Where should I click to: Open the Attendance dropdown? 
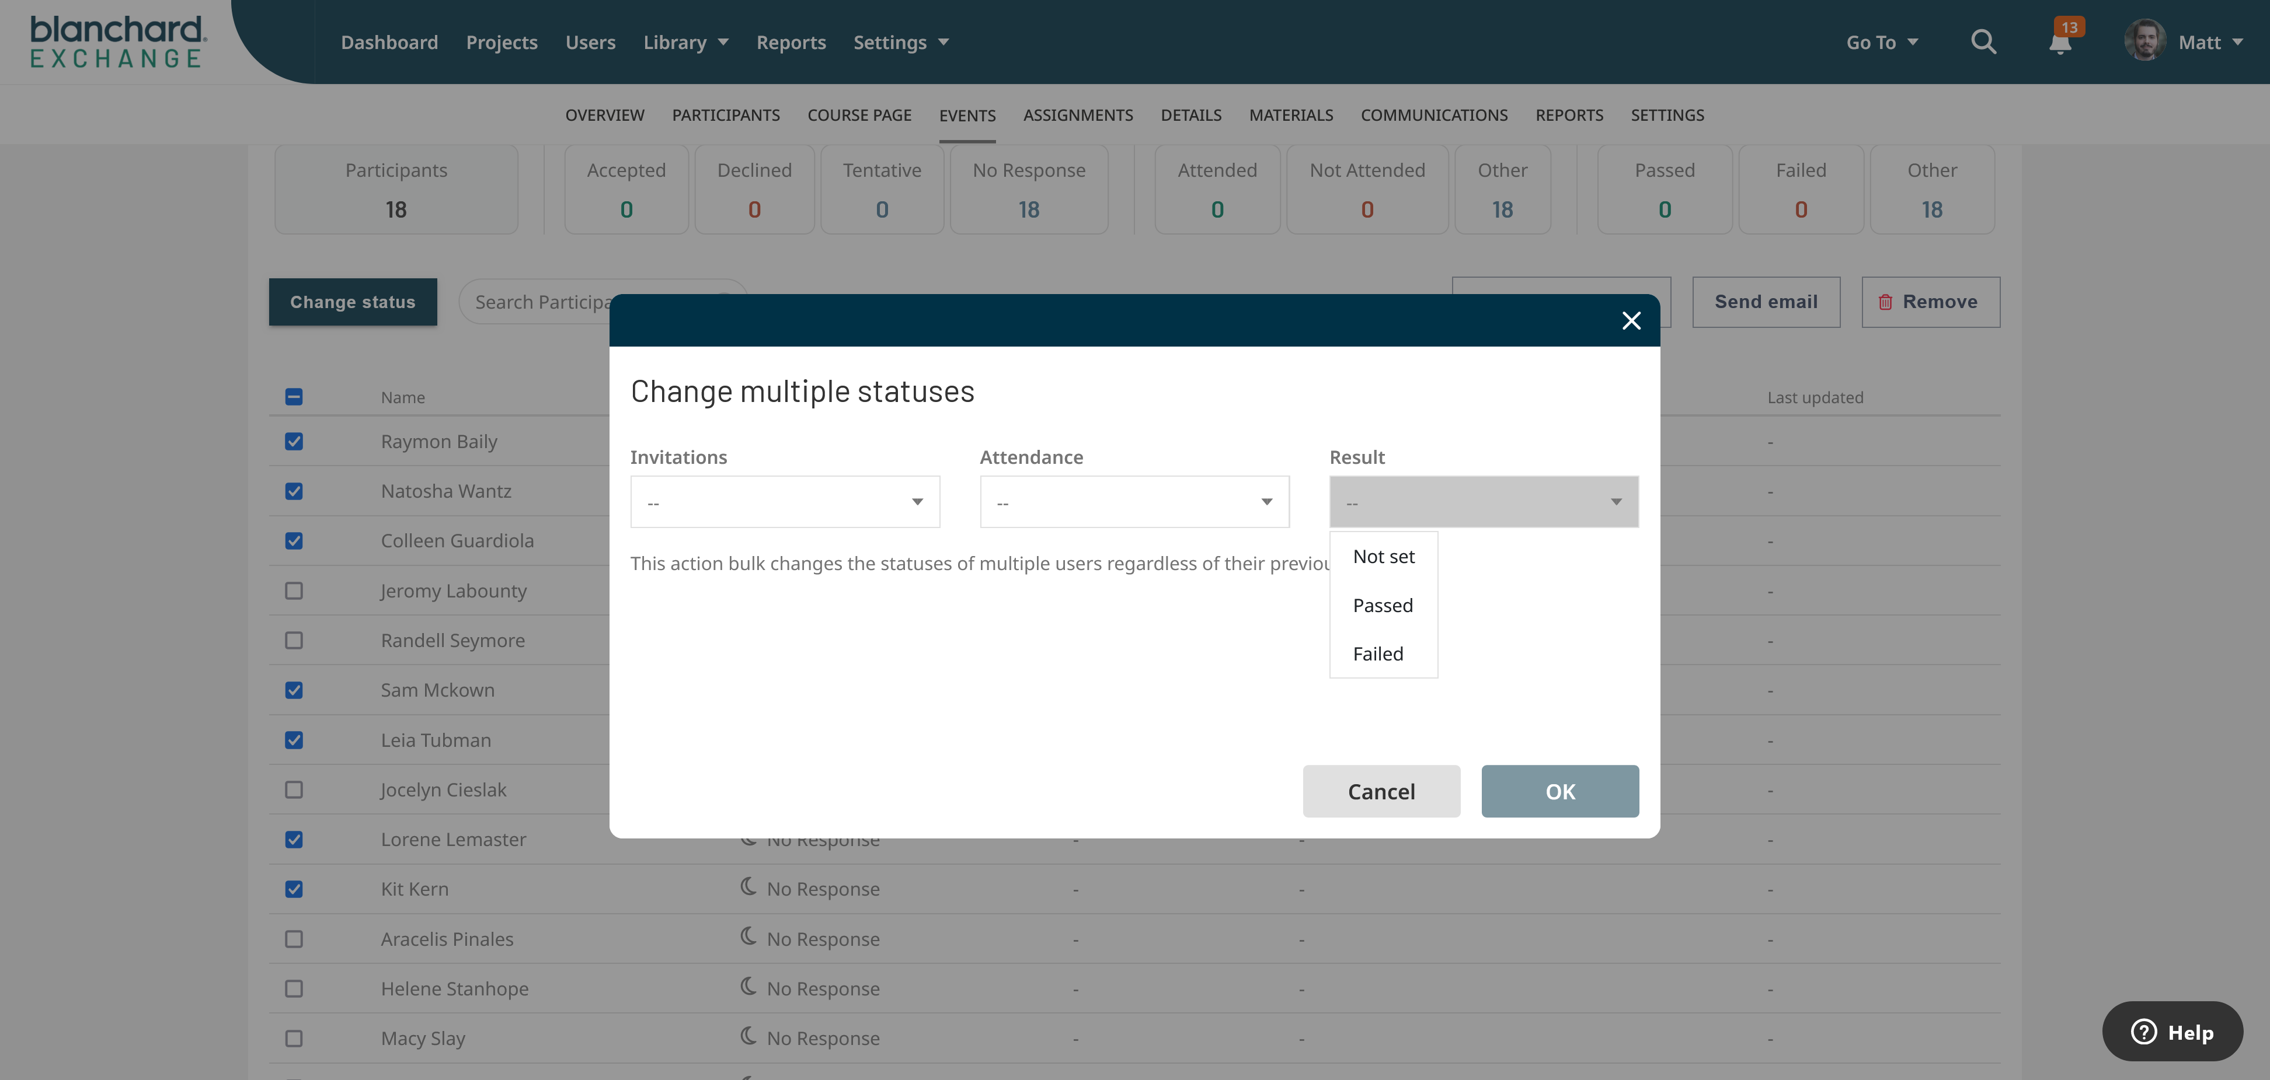[x=1134, y=502]
